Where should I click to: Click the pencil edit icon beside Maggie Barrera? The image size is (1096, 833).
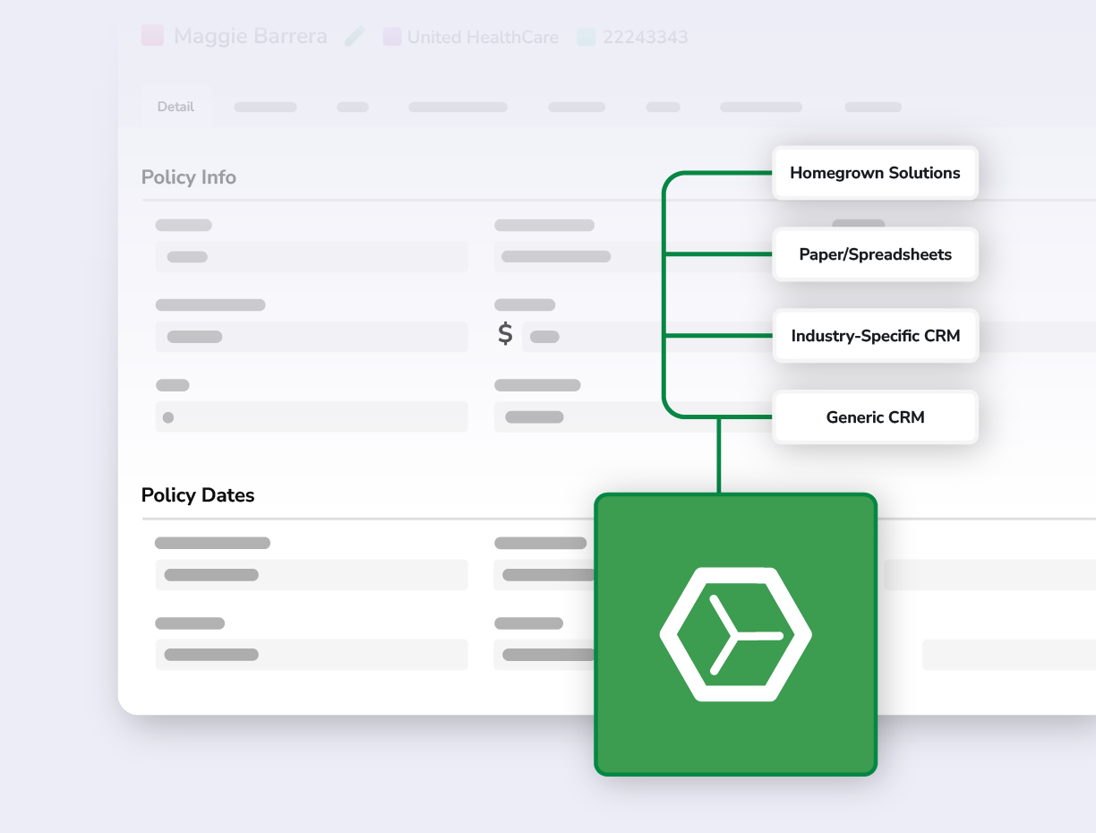[x=355, y=37]
